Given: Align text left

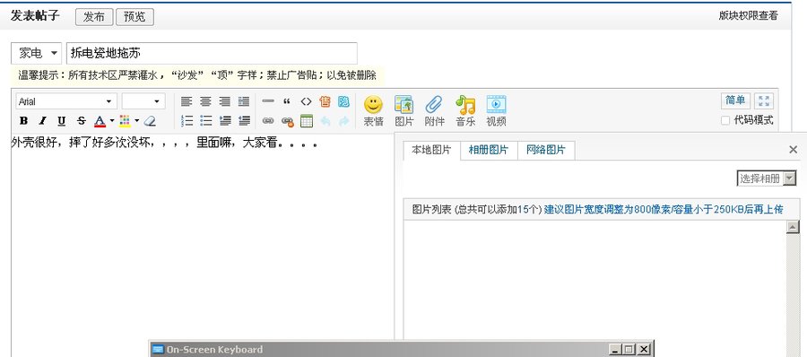Looking at the screenshot, I should [187, 101].
